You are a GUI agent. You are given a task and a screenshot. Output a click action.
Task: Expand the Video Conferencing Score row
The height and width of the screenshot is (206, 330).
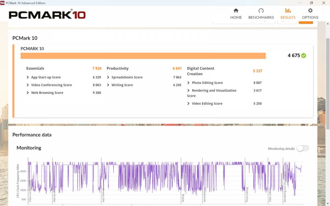(x=27, y=85)
